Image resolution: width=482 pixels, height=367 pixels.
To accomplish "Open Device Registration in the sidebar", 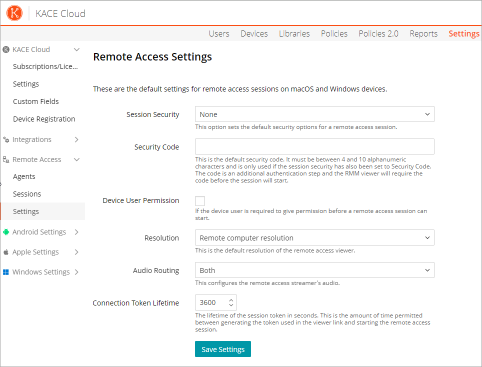I will coord(44,119).
